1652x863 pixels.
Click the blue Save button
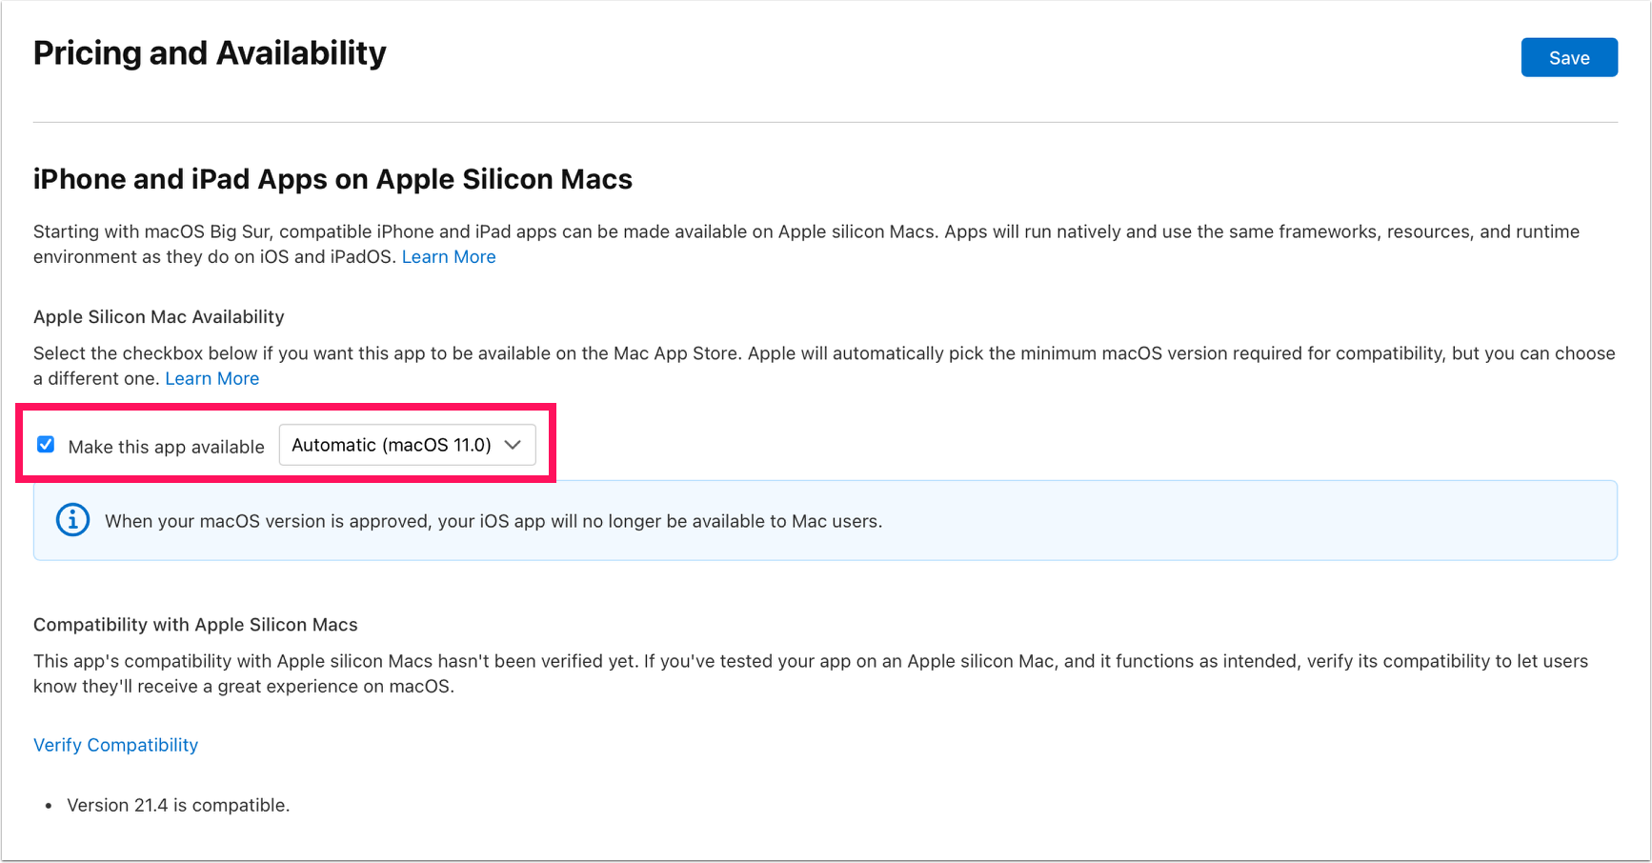point(1569,57)
